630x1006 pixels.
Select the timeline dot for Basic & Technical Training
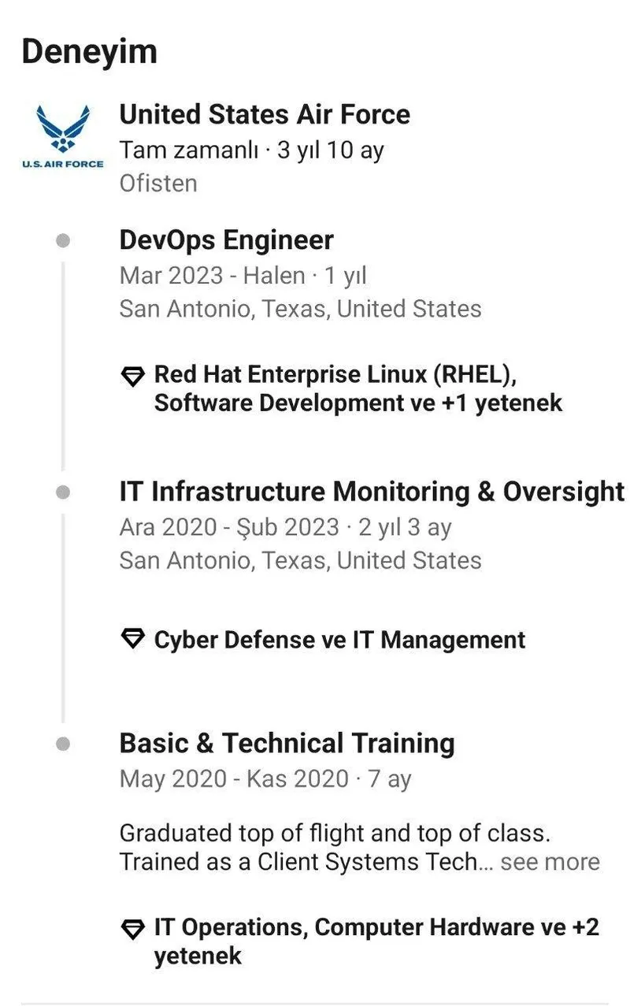pos(63,744)
